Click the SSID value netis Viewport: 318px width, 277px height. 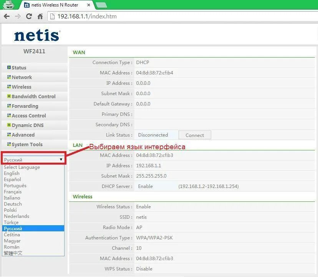141,217
